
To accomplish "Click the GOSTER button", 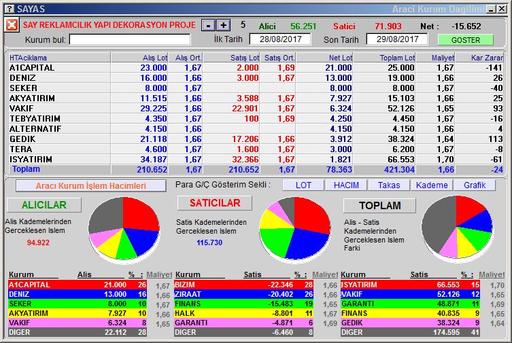I will coord(465,40).
